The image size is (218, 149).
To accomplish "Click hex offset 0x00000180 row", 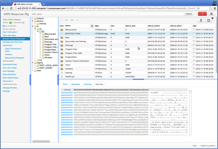I will [124, 122].
